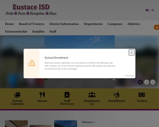This screenshot has height=127, width=159.
Task: Open the Departments menu
Action: [93, 24]
